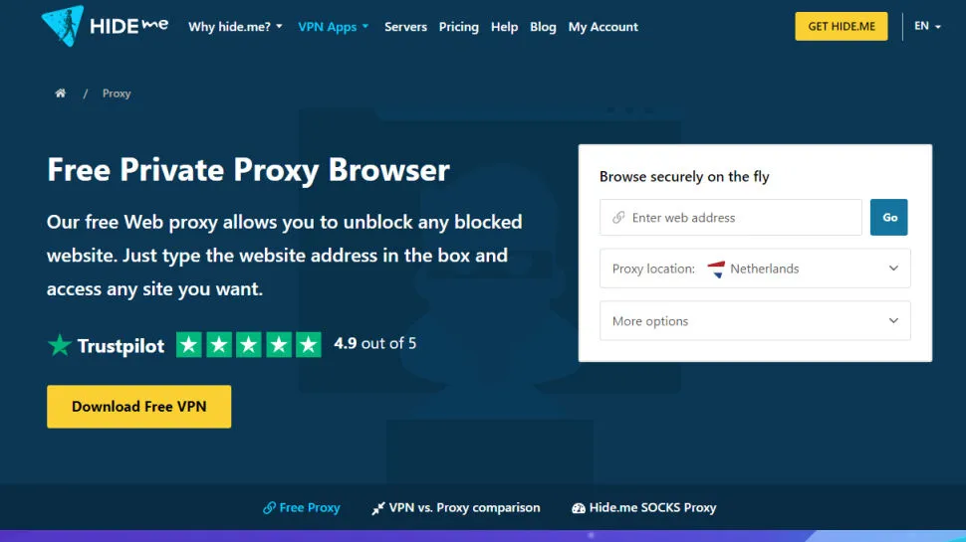Open the Proxy location dropdown
This screenshot has width=966, height=542.
coord(755,269)
